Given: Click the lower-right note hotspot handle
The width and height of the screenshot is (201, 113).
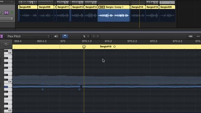Looking at the screenshot, I should [x=79, y=89].
